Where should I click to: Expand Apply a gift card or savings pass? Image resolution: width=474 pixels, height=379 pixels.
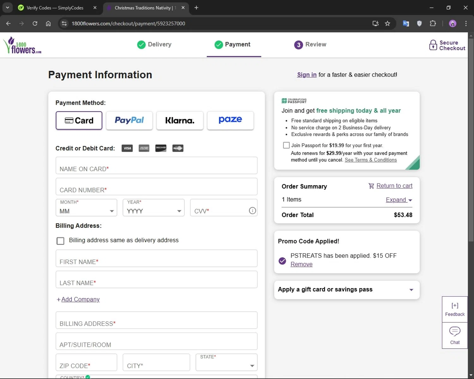[x=347, y=290]
